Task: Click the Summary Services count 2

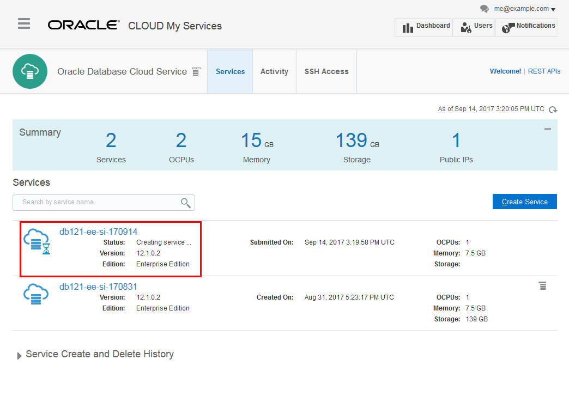Action: click(x=111, y=141)
